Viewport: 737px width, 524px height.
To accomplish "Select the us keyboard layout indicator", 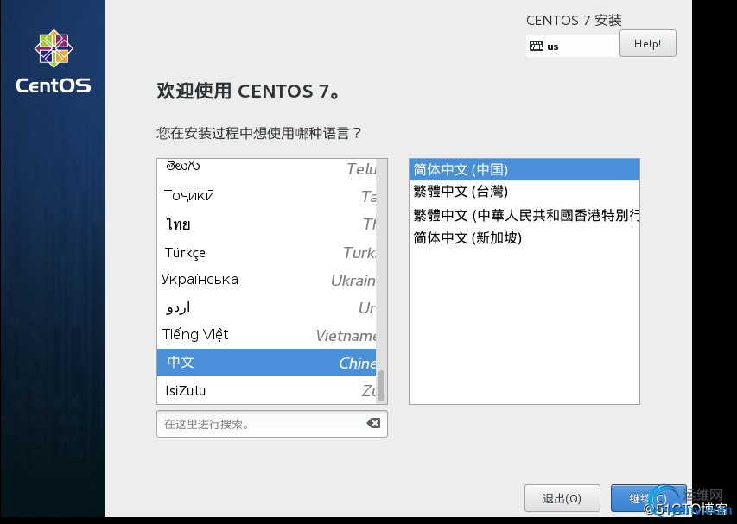I will [x=573, y=46].
